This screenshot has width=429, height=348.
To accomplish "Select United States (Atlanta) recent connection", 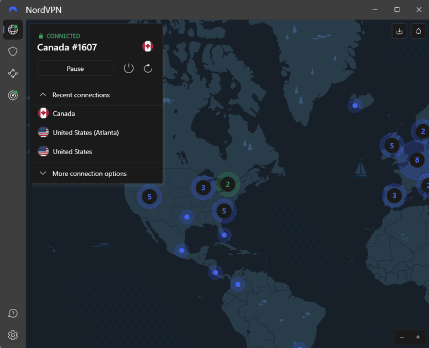I will (96, 132).
